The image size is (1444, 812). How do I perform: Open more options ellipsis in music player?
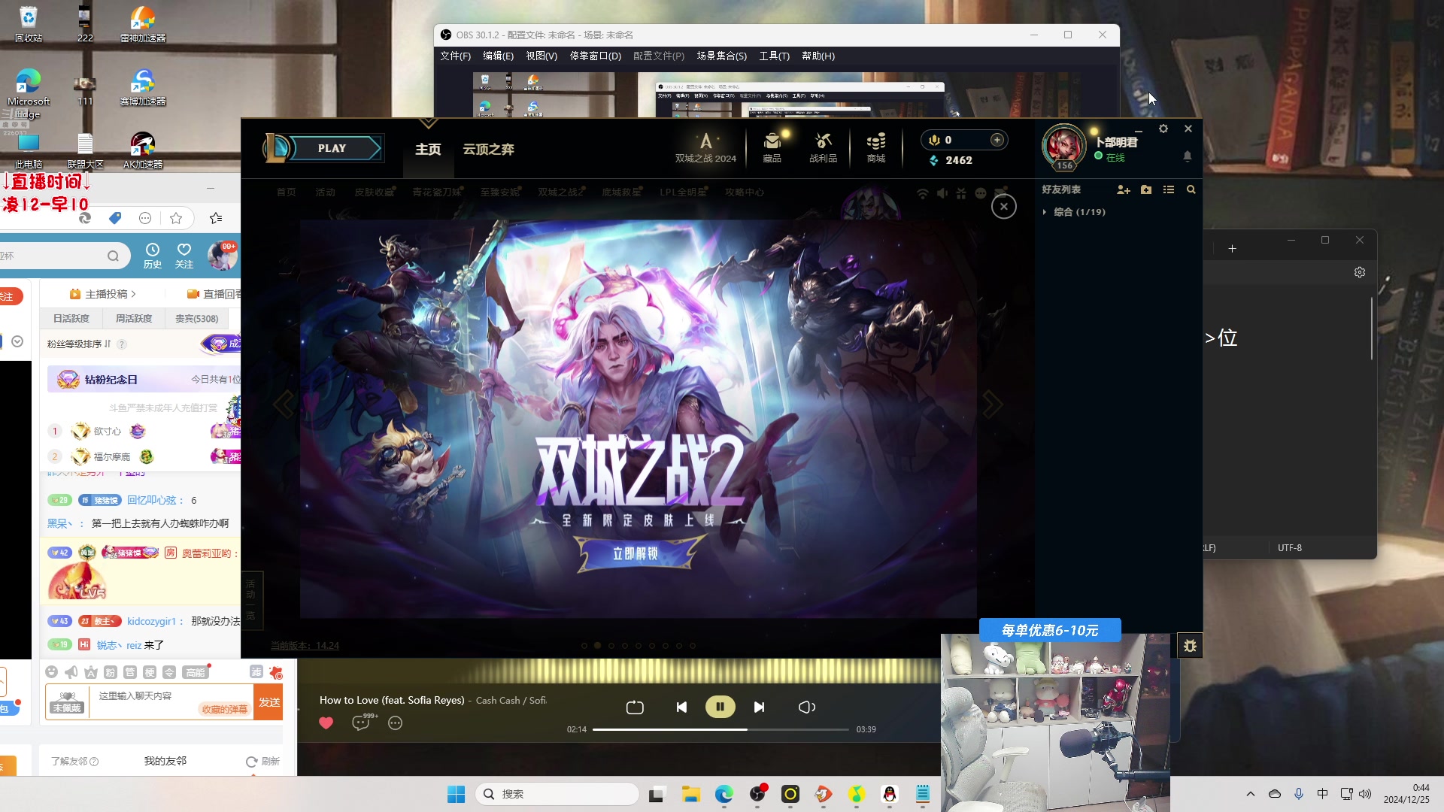click(395, 723)
